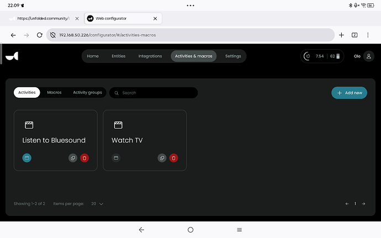Click the Listen to Bluesound clapperboard icon
This screenshot has height=238, width=381.
(29, 125)
